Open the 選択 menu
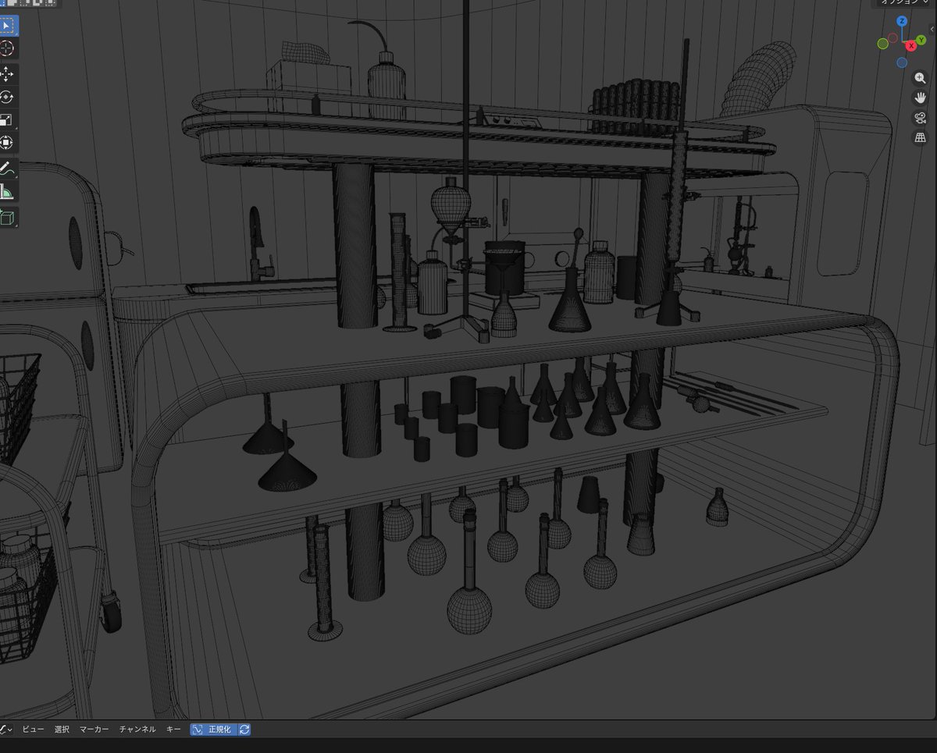Image resolution: width=937 pixels, height=753 pixels. tap(62, 729)
